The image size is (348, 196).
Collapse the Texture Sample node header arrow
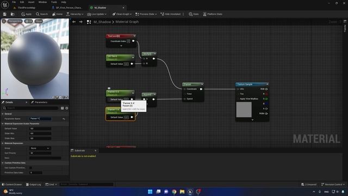click(267, 84)
